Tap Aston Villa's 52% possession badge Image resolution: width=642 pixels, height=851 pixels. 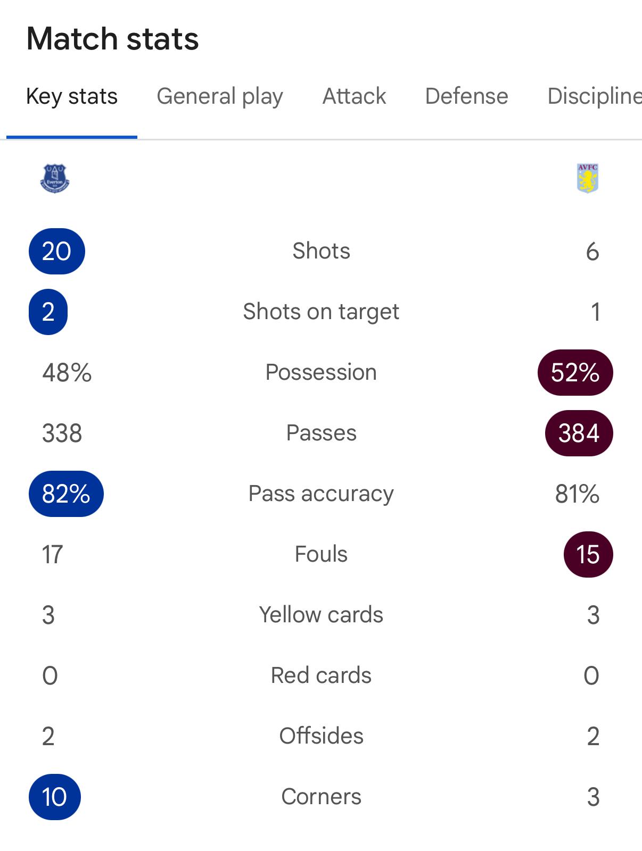(x=575, y=372)
